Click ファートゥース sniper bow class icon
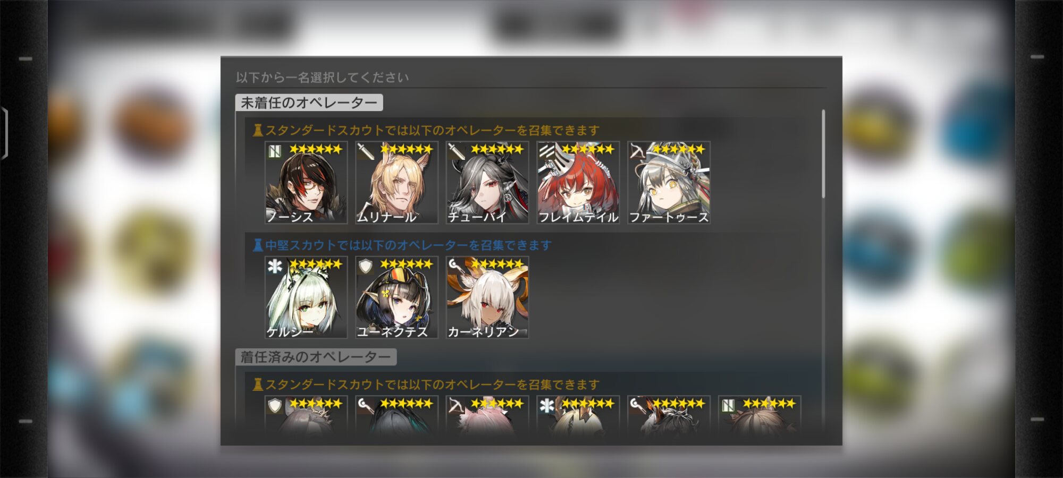 click(637, 151)
